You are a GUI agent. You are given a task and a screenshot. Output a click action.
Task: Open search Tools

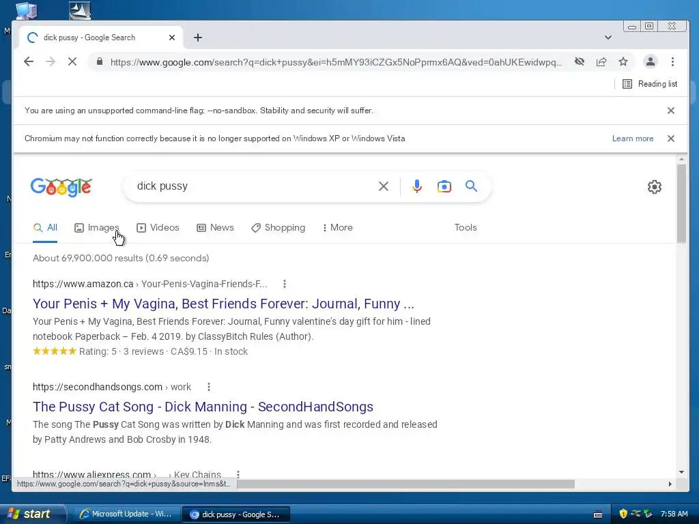point(466,228)
